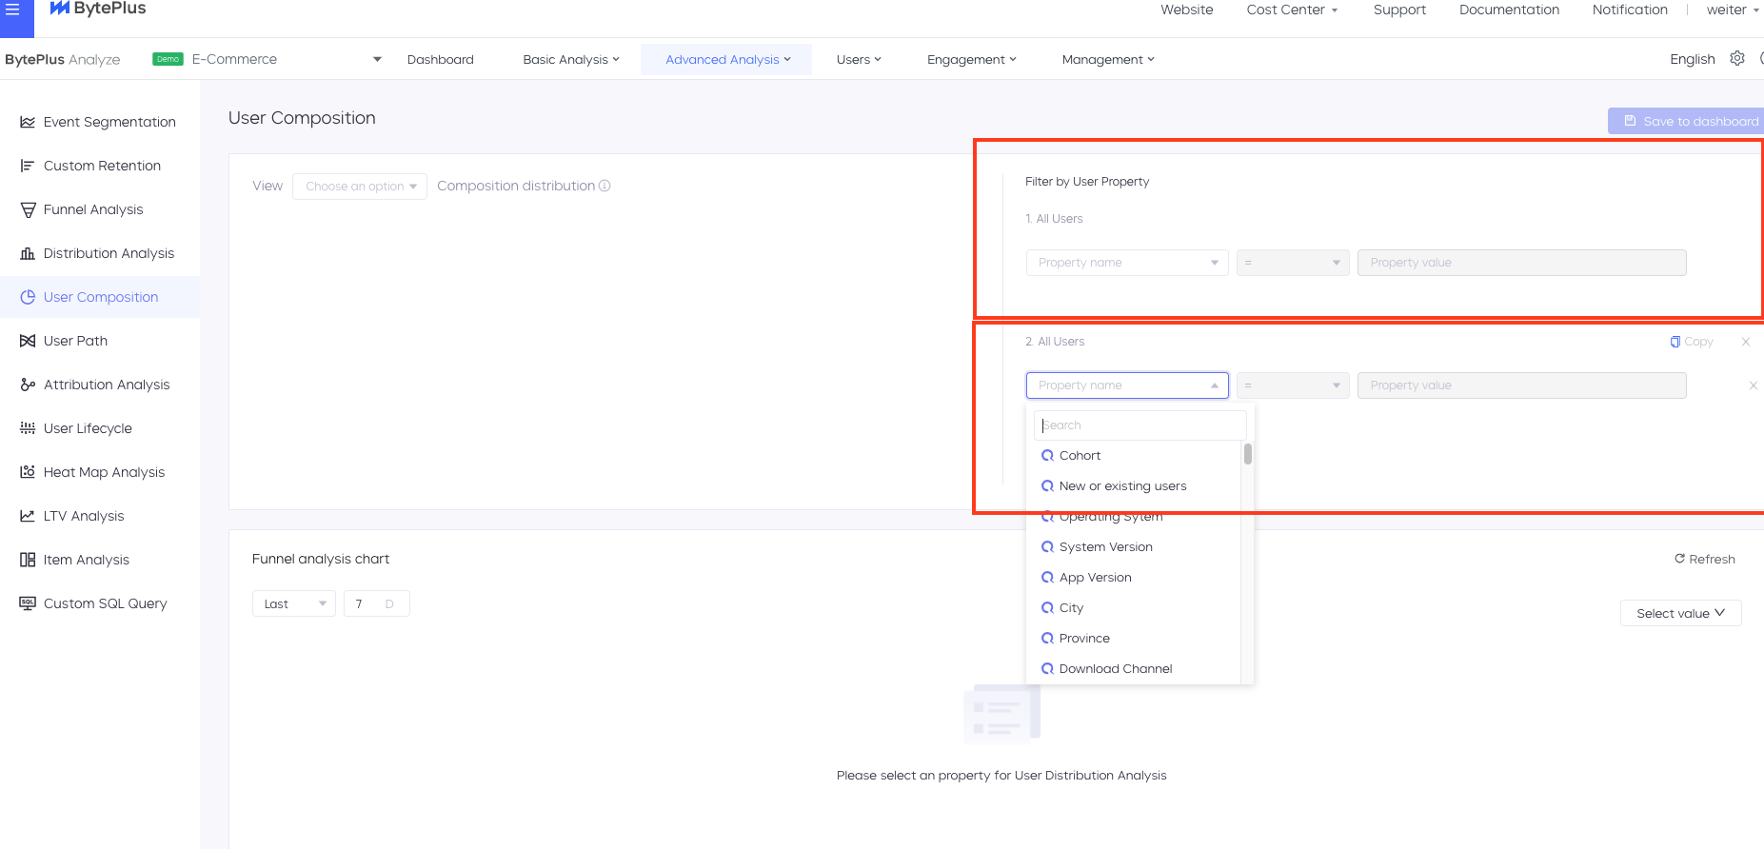This screenshot has height=849, width=1764.
Task: Delete the second filter condition row
Action: (1754, 385)
